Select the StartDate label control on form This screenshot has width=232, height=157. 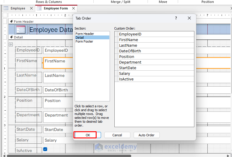(x=28, y=130)
